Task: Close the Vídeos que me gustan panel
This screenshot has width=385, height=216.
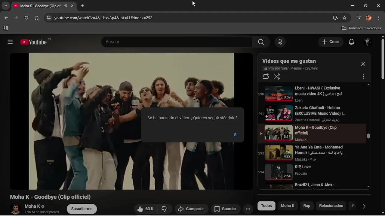Action: pyautogui.click(x=363, y=64)
